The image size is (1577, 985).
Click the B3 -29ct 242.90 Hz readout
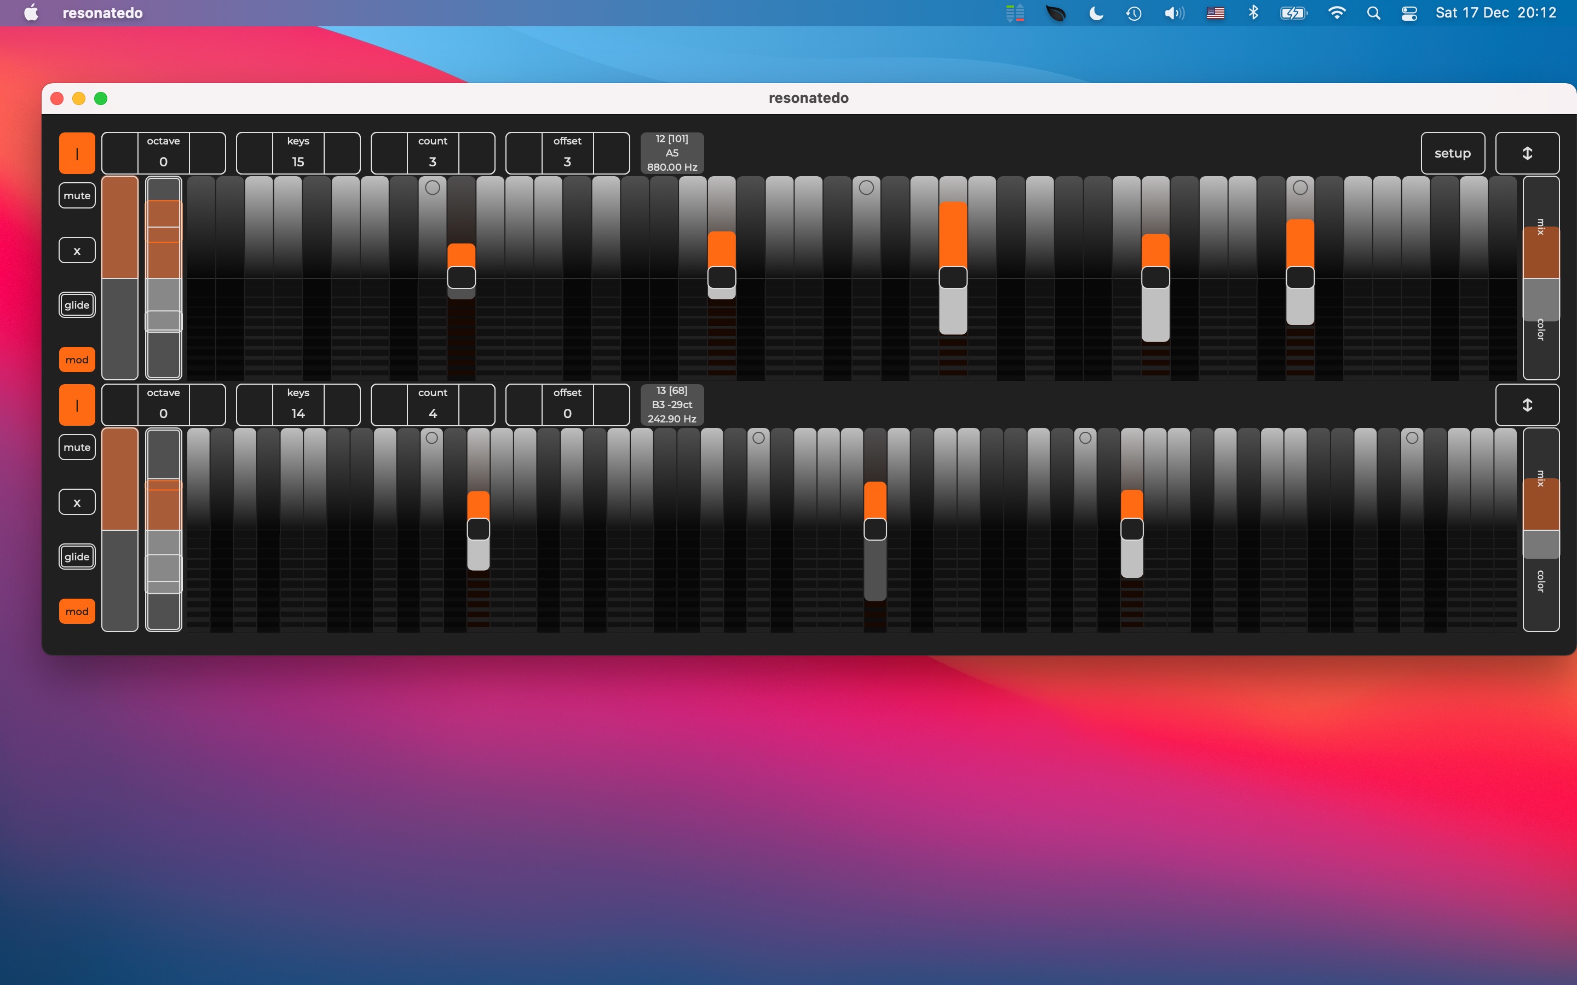click(672, 405)
